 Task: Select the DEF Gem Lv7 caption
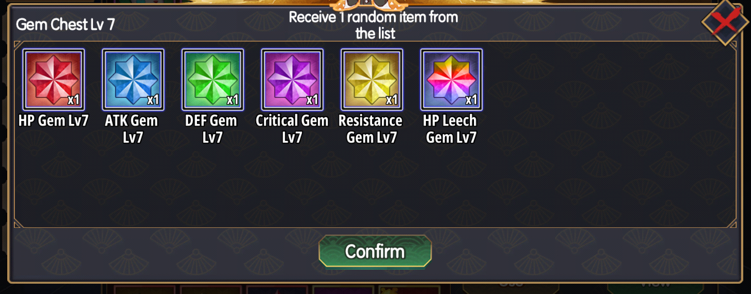(211, 129)
